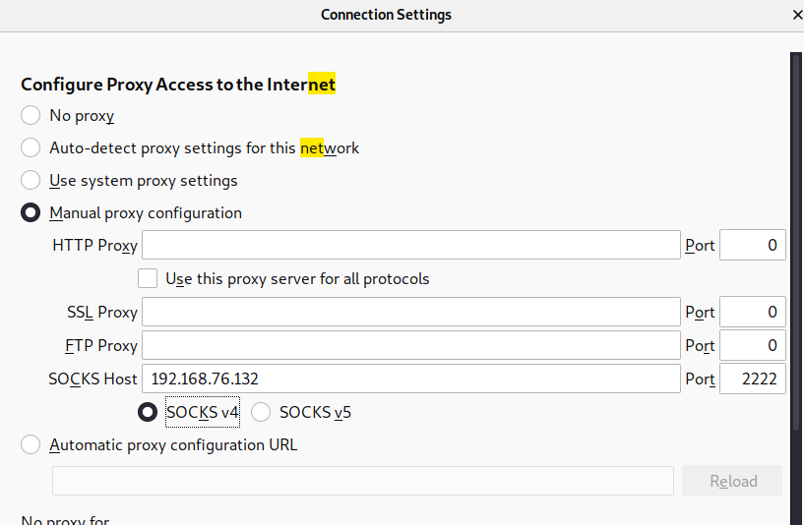Click the automatic proxy configuration URL field

pos(362,481)
